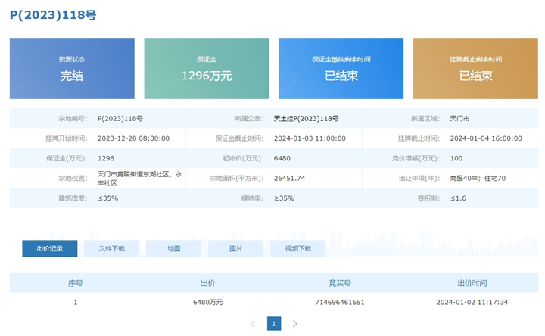Switch to the 文件下载 tab
Image resolution: width=545 pixels, height=336 pixels.
point(111,249)
